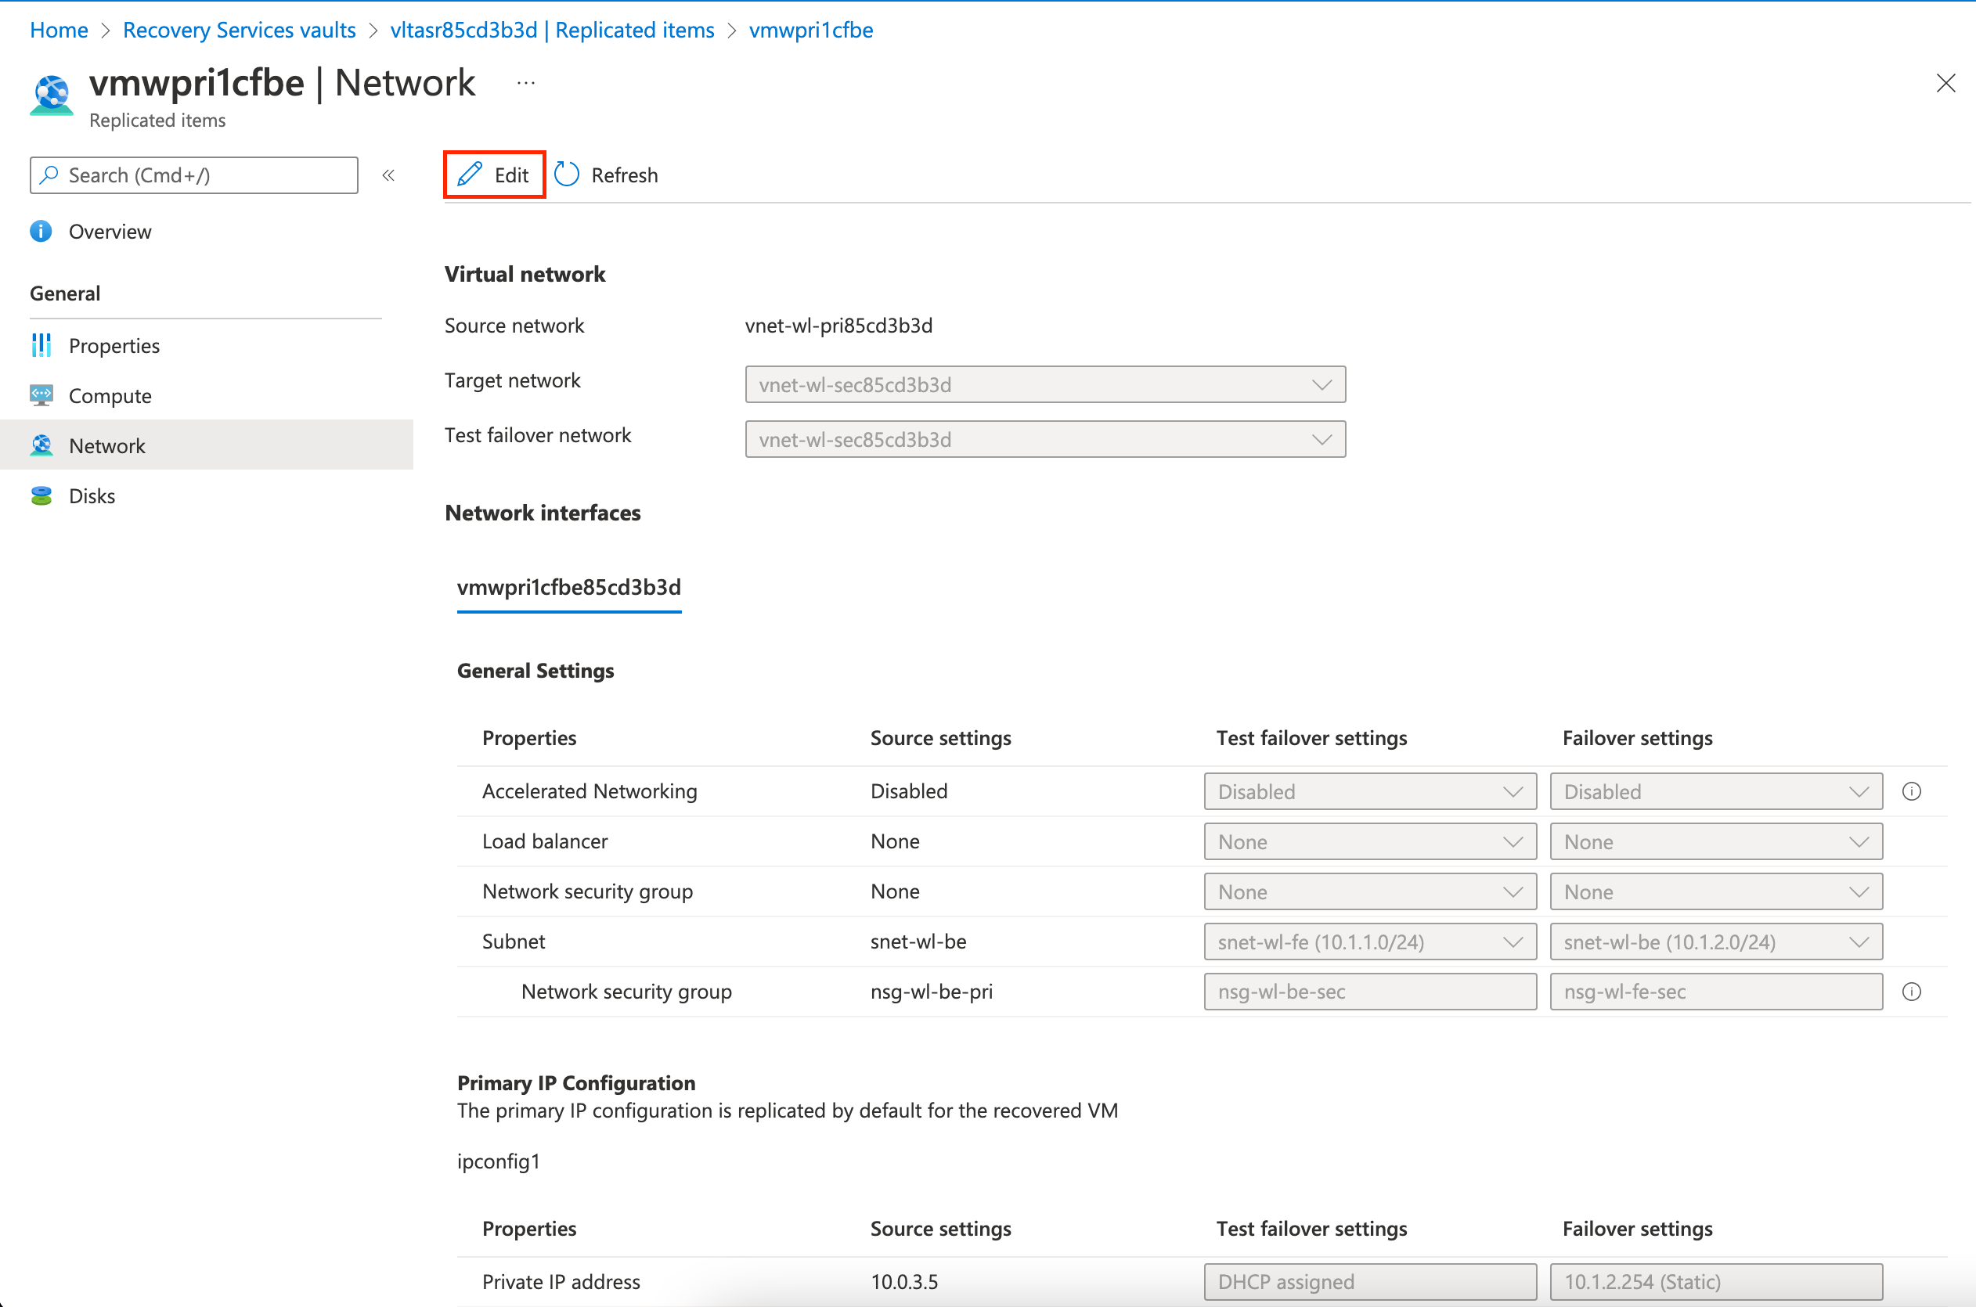Select the vmwpri1cfbe85cd3b3d interface tab
1976x1307 pixels.
click(568, 588)
